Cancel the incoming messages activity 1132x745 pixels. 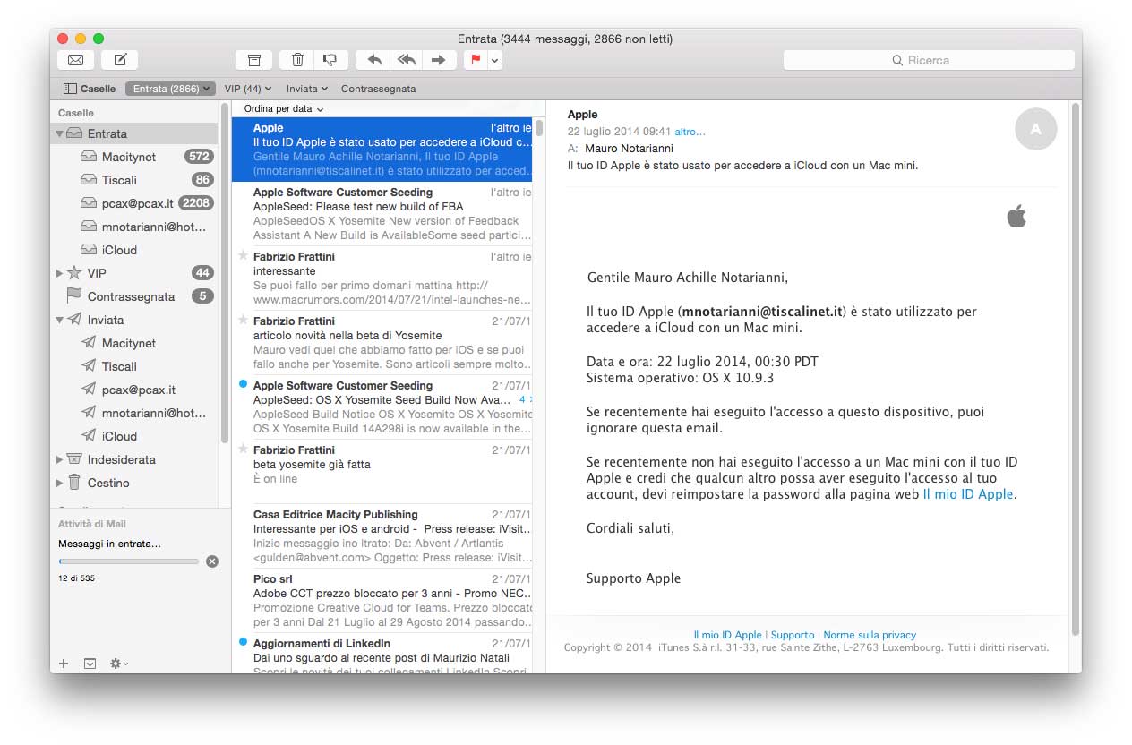coord(212,561)
